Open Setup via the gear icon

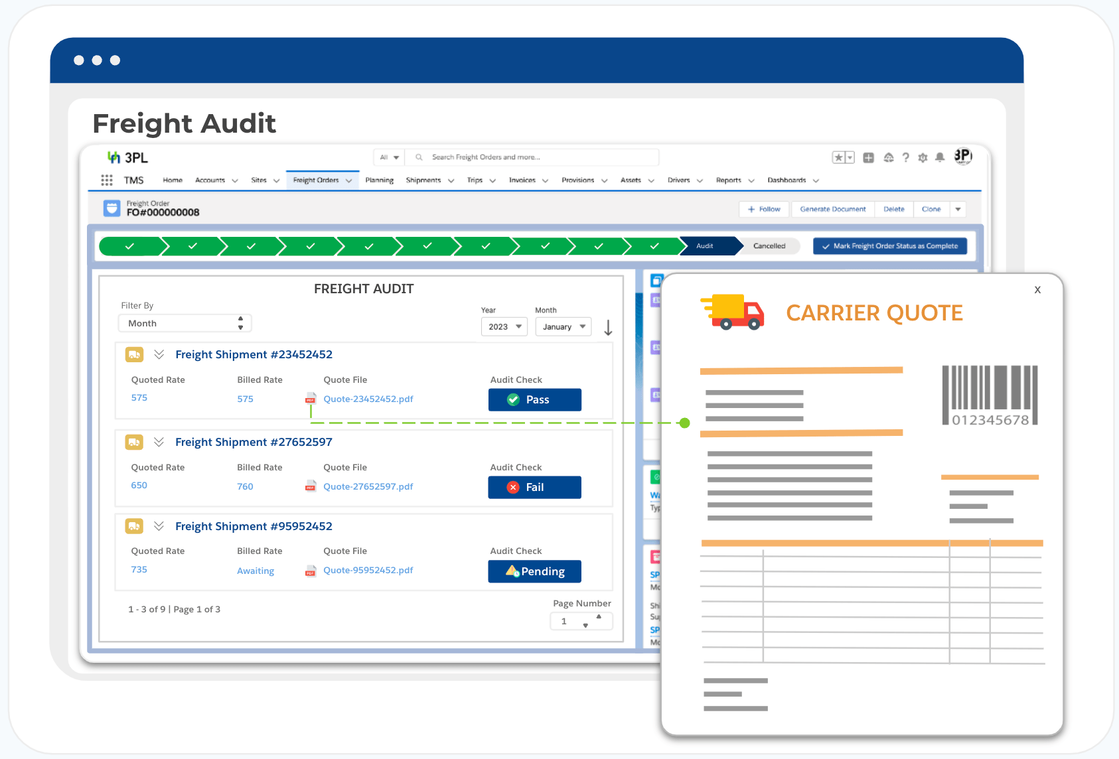coord(923,157)
